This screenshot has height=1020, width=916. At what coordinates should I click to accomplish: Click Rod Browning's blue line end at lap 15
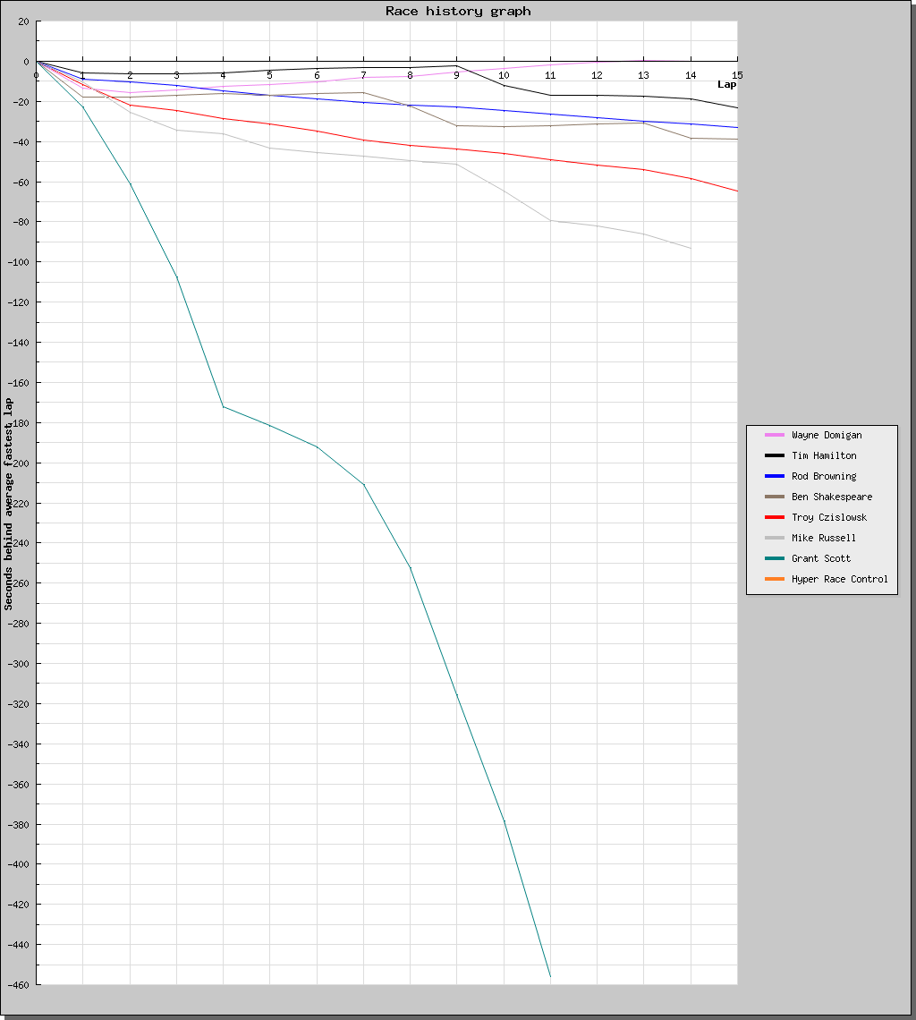point(737,127)
